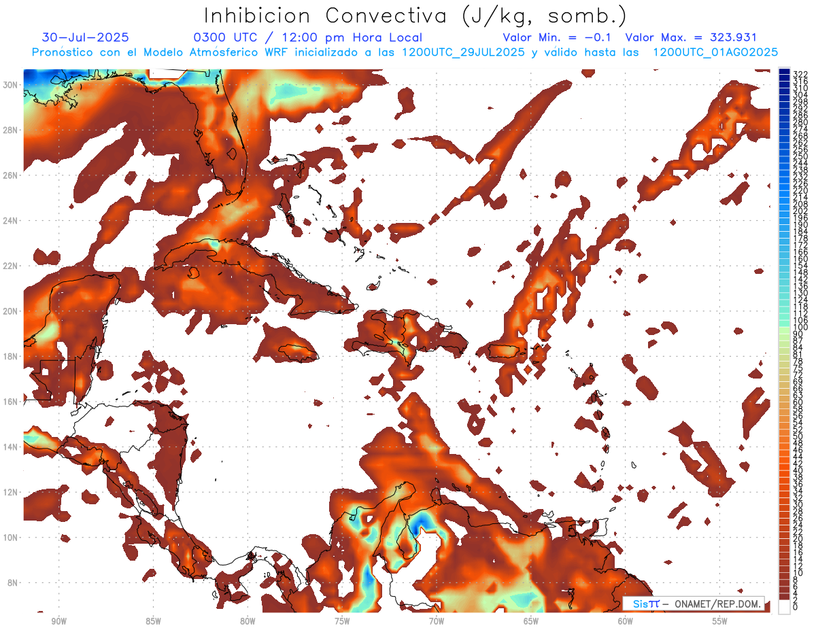
Task: Click the 55W longitude label
Action: click(719, 622)
